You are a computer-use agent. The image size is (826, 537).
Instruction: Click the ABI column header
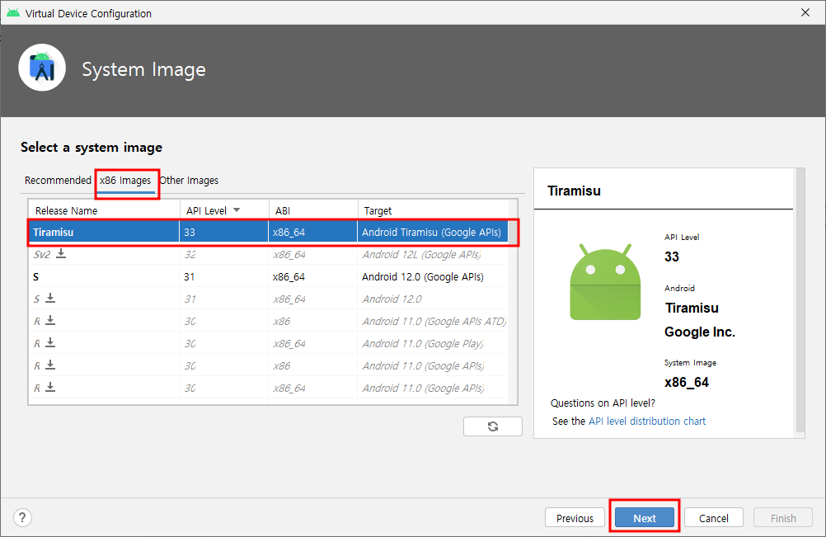click(313, 210)
